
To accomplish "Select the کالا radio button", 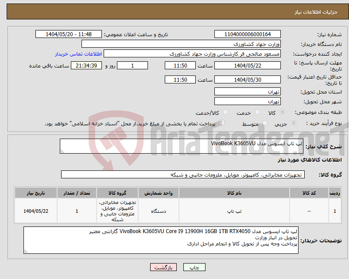I will (x=282, y=112).
